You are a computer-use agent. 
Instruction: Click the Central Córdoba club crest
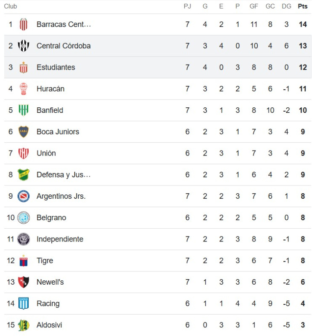coord(24,46)
